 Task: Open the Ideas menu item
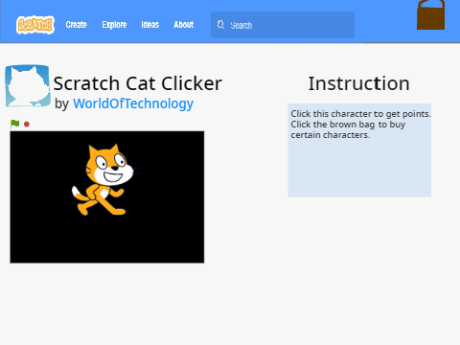point(149,25)
